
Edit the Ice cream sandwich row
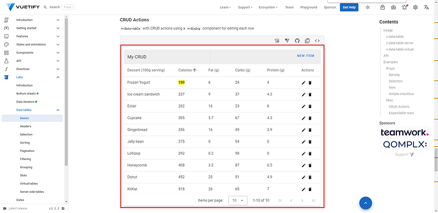click(304, 94)
